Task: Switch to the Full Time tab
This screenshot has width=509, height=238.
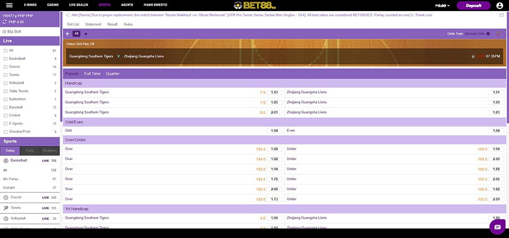Action: click(x=92, y=74)
